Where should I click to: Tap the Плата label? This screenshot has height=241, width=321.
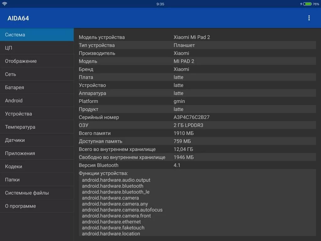click(86, 77)
